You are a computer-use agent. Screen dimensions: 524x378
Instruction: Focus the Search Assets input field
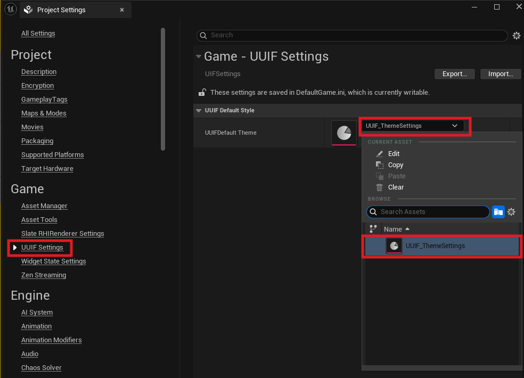coord(431,212)
